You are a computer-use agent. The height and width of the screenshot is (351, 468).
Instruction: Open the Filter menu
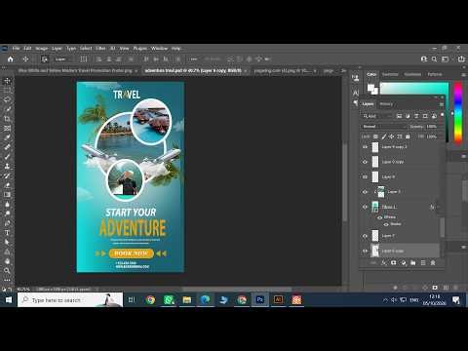[100, 48]
